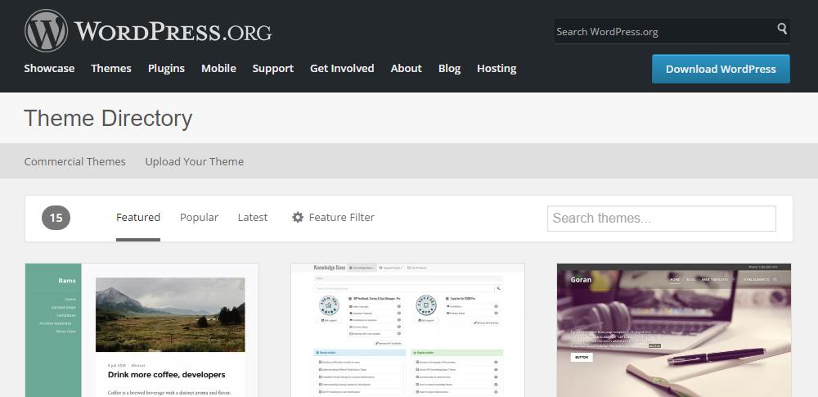Open the Support page
The image size is (818, 397).
pos(273,69)
